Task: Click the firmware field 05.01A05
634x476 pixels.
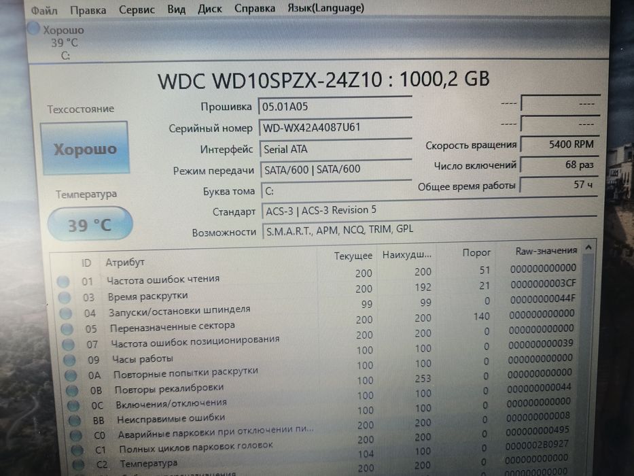Action: [335, 107]
